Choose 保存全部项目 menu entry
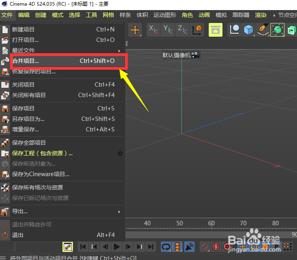The width and height of the screenshot is (297, 260). pyautogui.click(x=62, y=143)
